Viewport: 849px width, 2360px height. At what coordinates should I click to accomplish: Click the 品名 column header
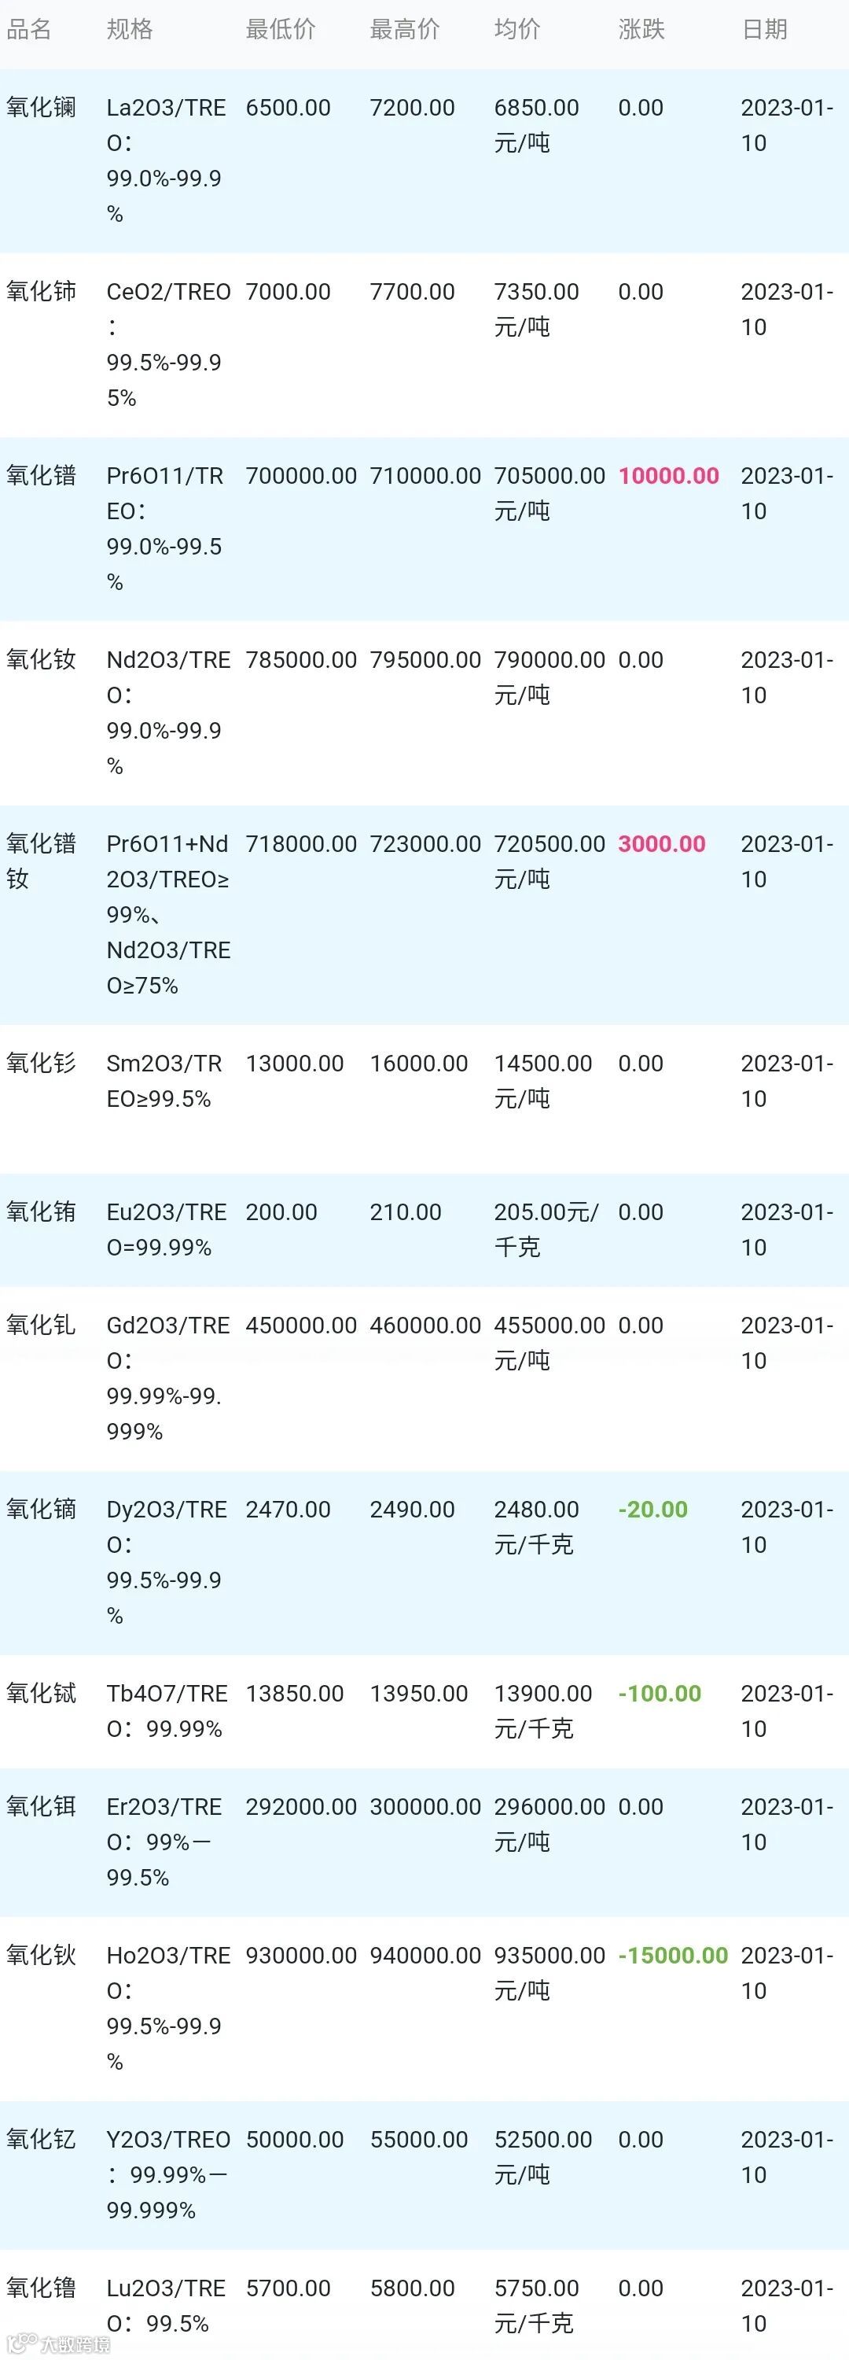[28, 29]
